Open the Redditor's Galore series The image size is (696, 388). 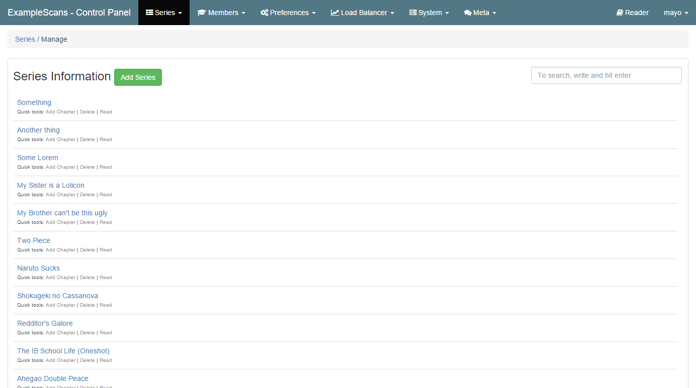click(x=45, y=323)
